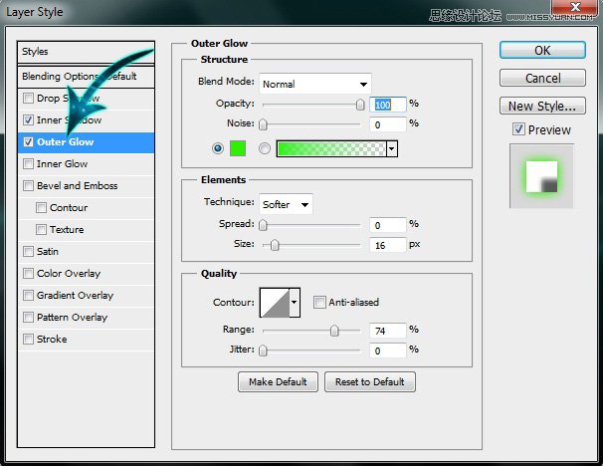Open the Blend Mode dropdown
603x466 pixels.
coord(315,84)
